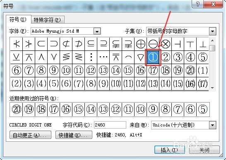226x160 pixels.
Task: Expand the 来自 Unicode source dropdown
Action: (x=213, y=125)
